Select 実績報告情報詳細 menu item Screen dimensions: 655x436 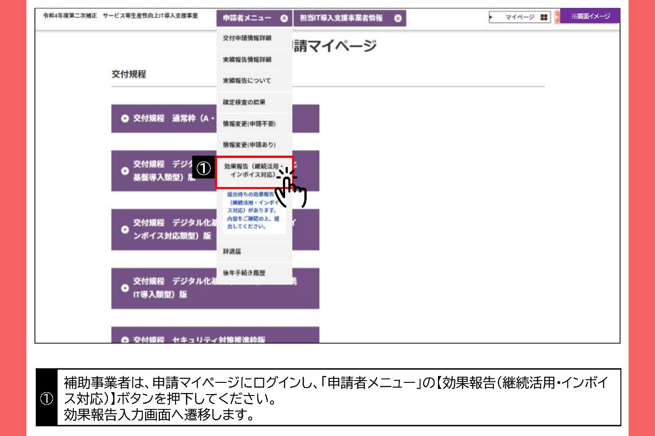247,60
